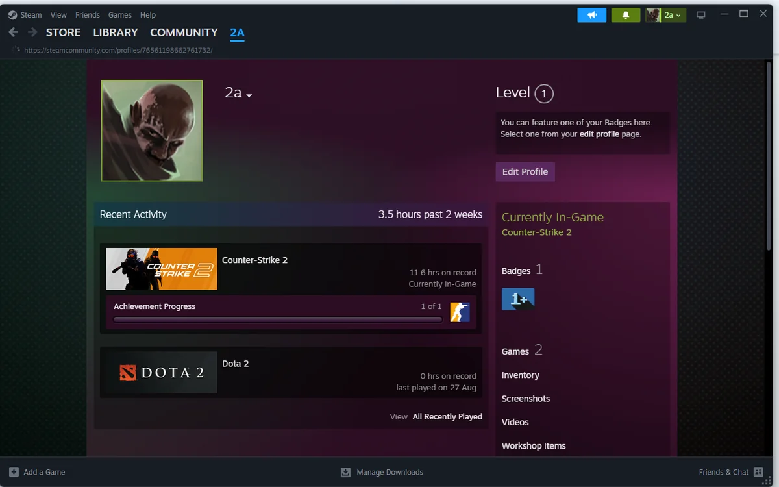
Task: Click the Add a Game plus icon
Action: pos(14,472)
